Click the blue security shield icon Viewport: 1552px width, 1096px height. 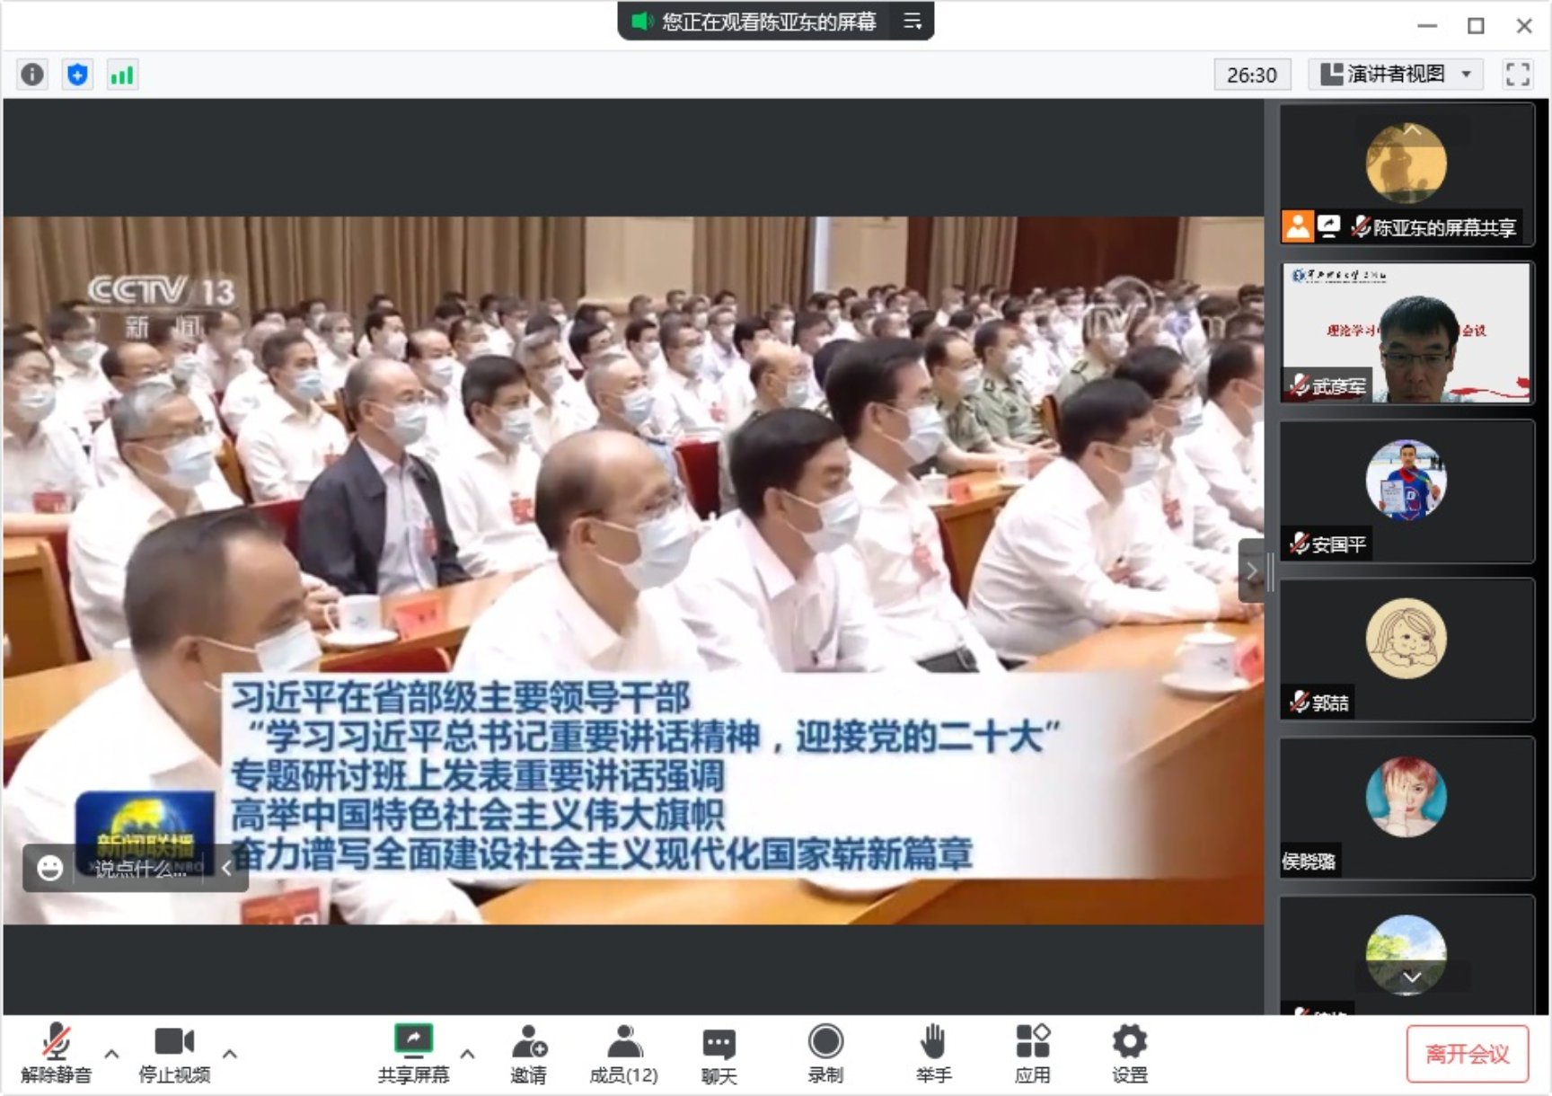point(77,75)
